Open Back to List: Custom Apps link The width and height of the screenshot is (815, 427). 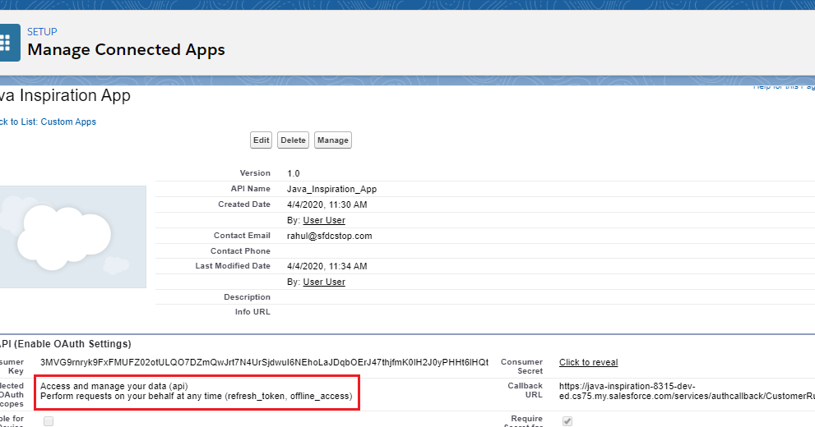click(x=48, y=122)
